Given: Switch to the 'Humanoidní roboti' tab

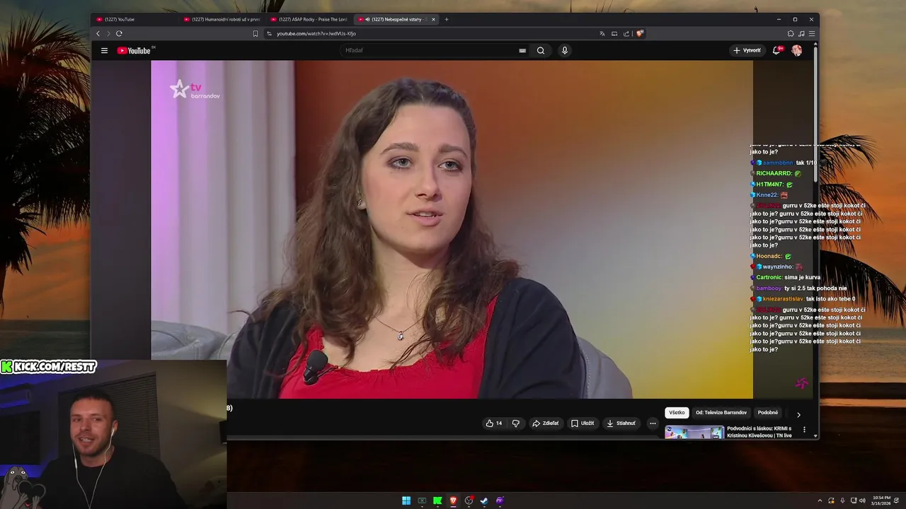Looking at the screenshot, I should (222, 19).
